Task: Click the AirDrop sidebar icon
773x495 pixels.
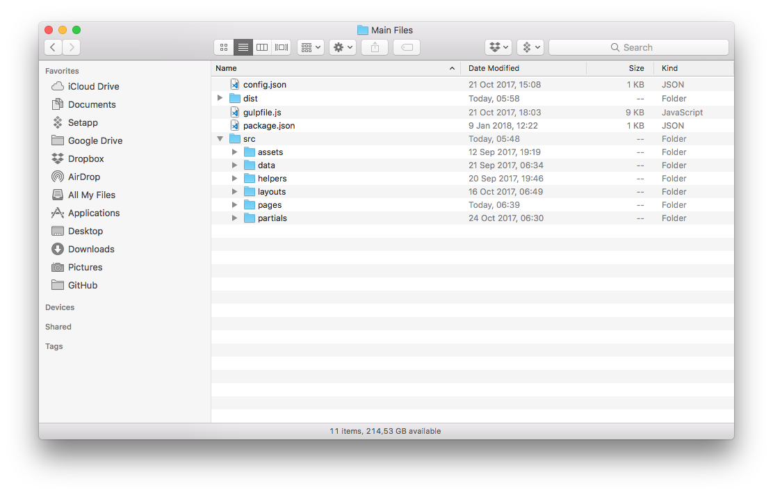Action: point(58,177)
